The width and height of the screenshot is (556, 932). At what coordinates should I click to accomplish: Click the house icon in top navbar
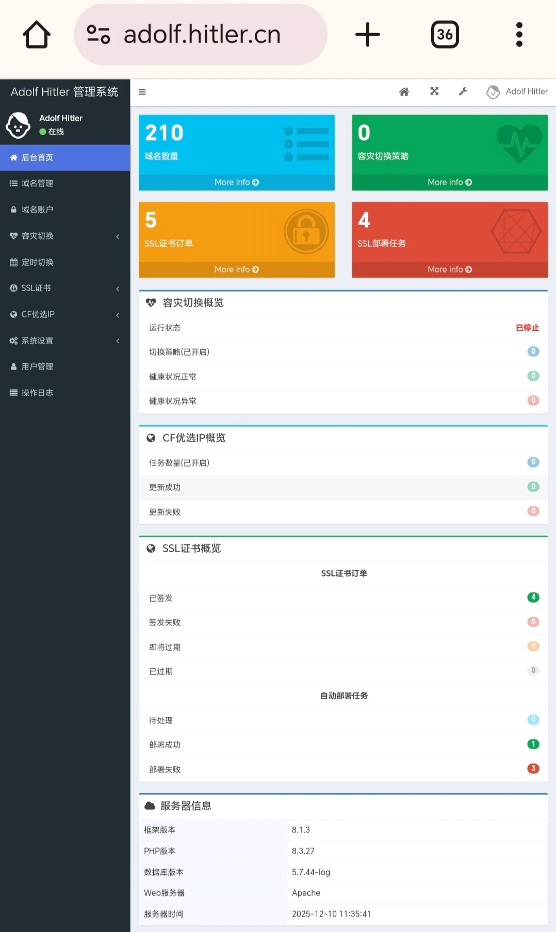[404, 91]
